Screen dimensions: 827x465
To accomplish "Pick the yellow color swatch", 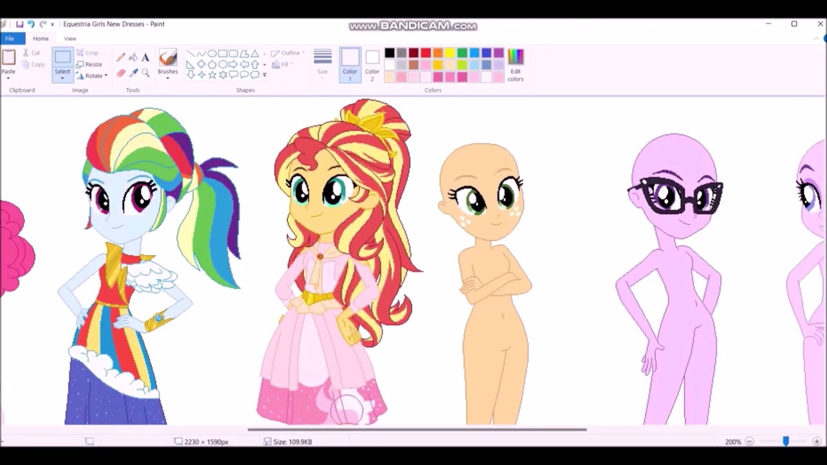I will pyautogui.click(x=450, y=53).
